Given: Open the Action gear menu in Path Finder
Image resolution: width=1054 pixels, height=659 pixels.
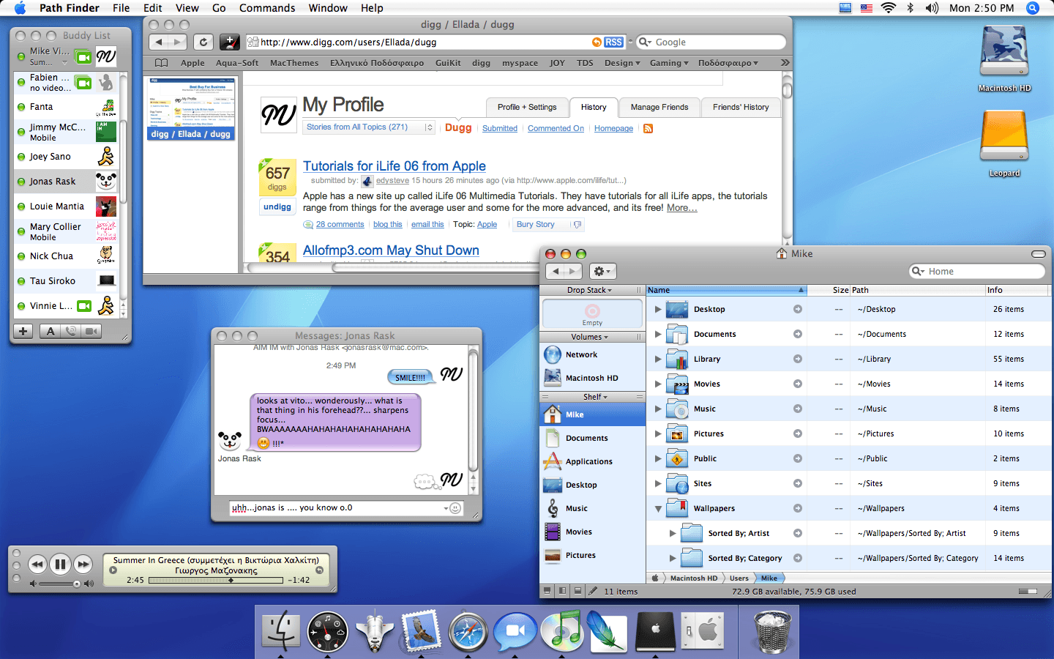Looking at the screenshot, I should [602, 271].
